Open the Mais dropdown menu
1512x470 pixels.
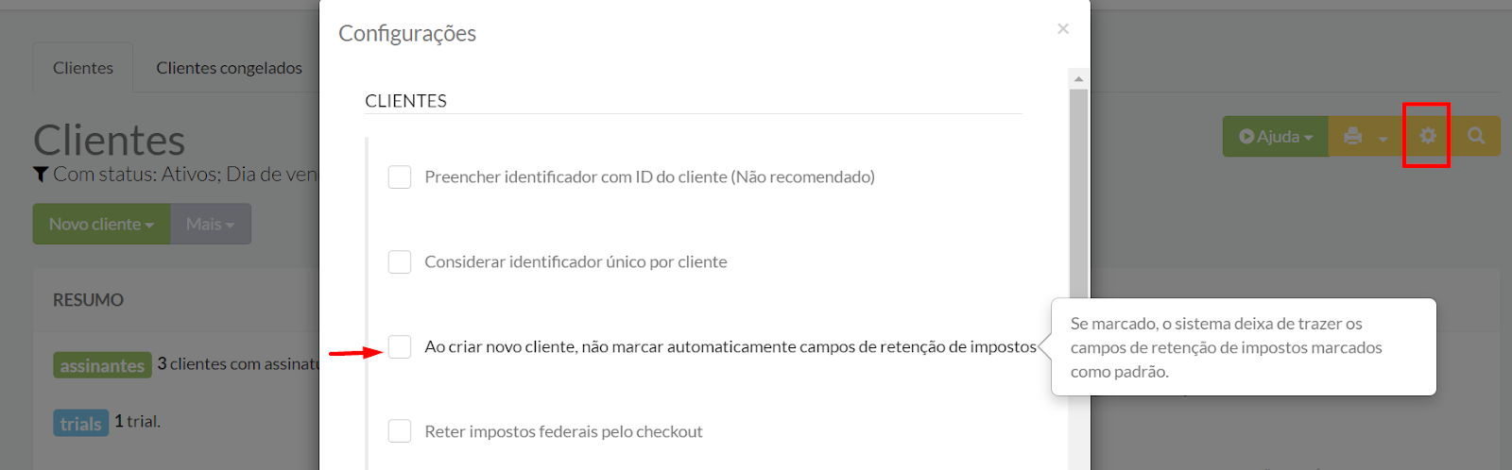point(210,224)
